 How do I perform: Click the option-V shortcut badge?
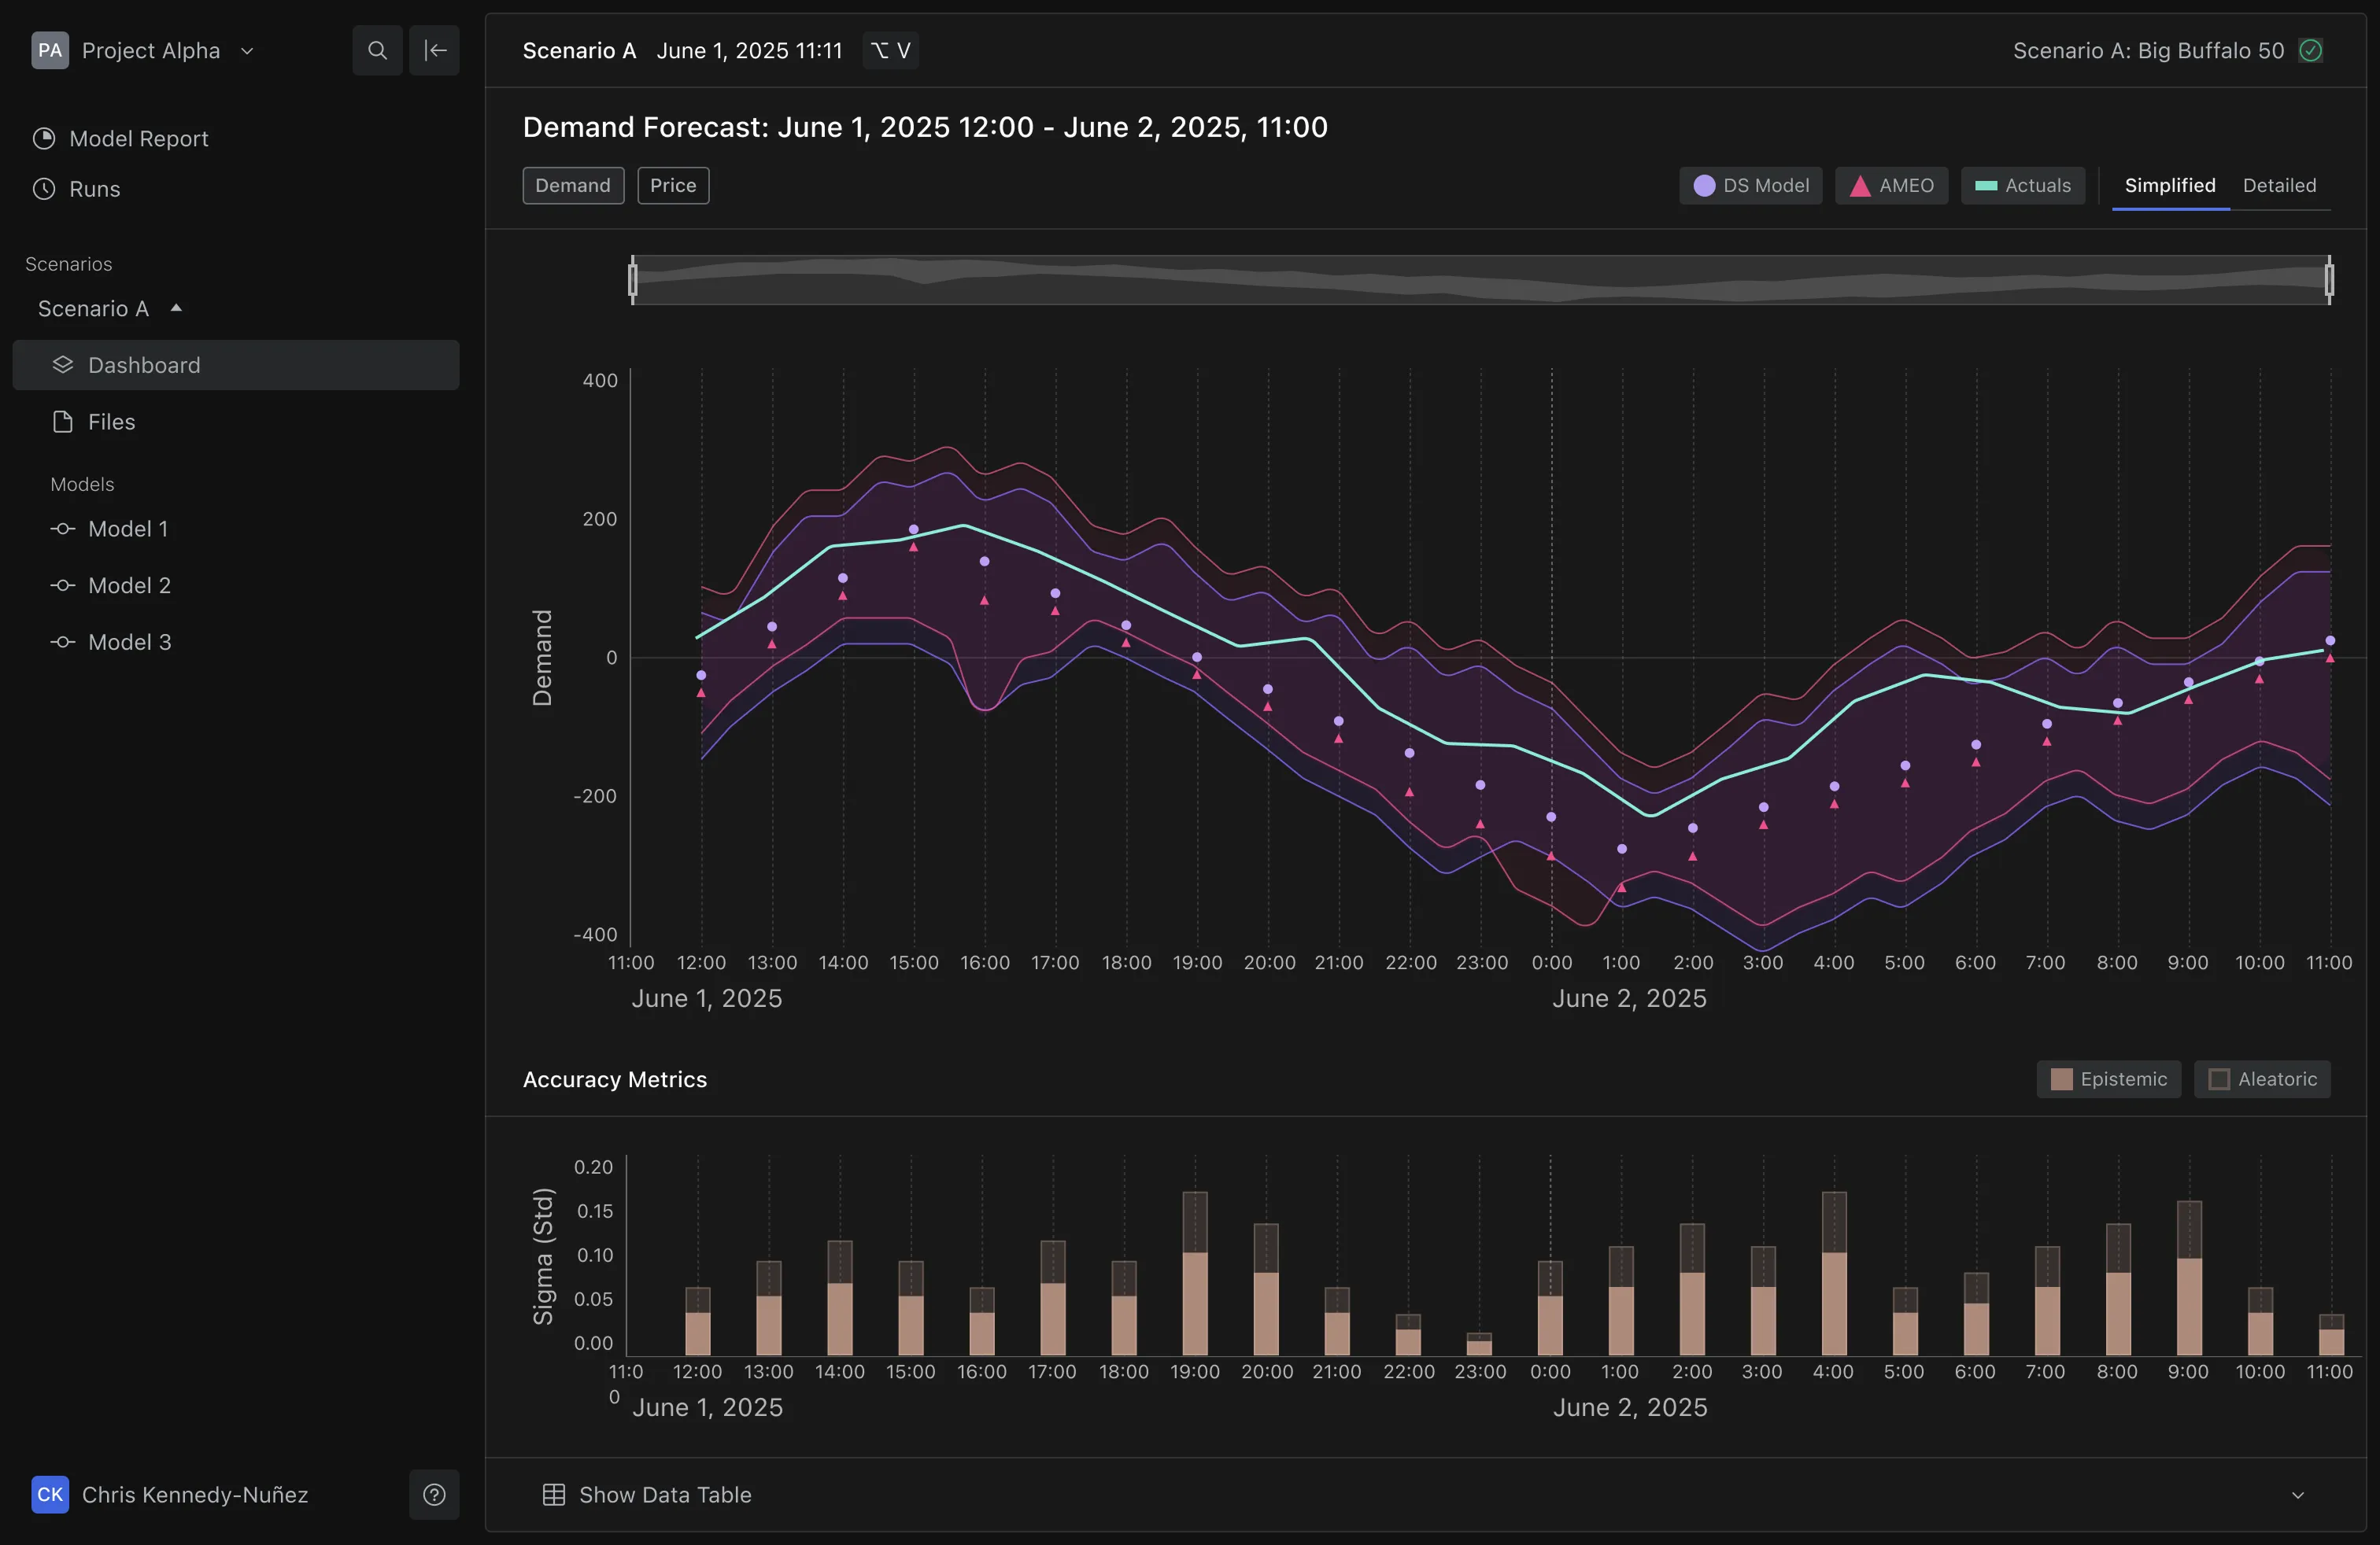pos(890,50)
